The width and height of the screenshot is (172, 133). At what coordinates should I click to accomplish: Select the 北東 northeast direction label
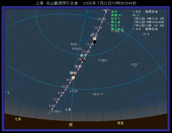[x=18, y=119]
